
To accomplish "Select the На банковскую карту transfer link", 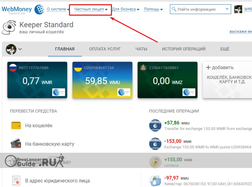I will click(x=50, y=144).
